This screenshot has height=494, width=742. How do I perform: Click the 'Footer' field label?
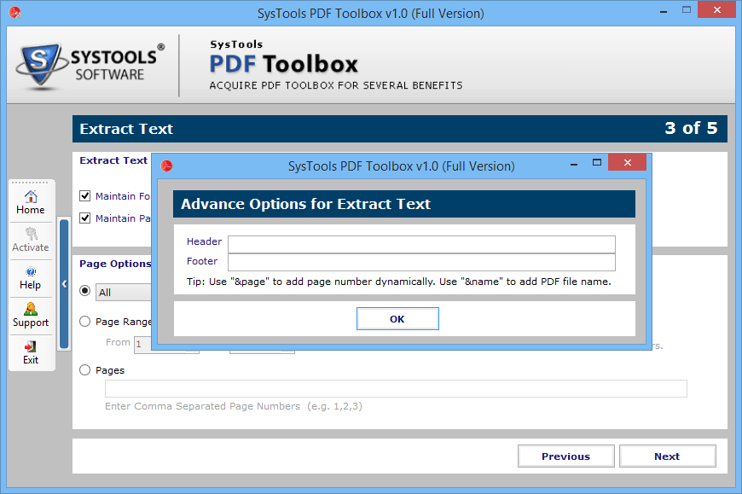click(202, 261)
